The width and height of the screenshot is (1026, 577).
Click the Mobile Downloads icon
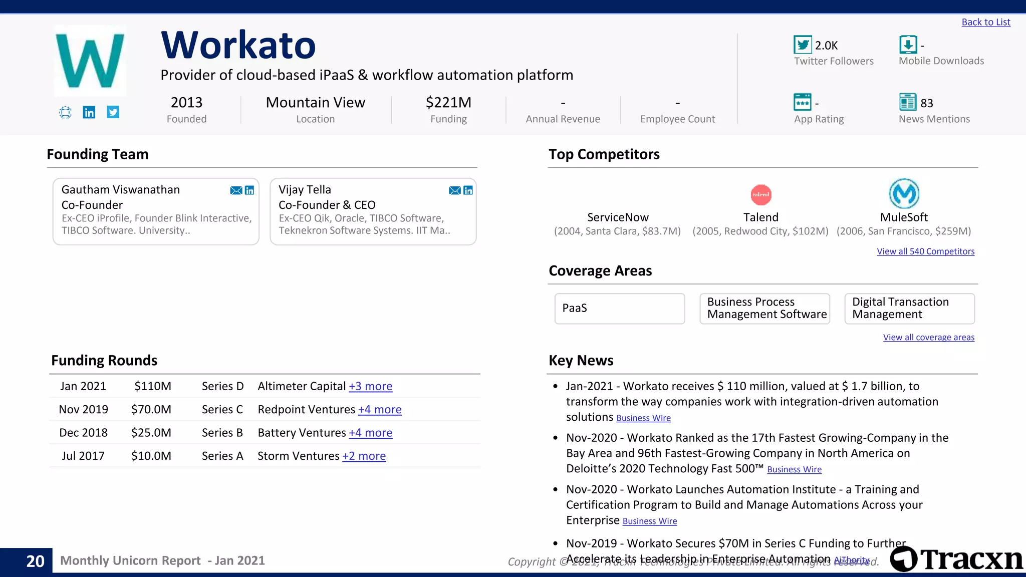click(908, 45)
